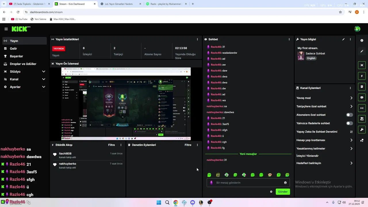The height and width of the screenshot is (207, 368).
Task: Open Chrome tab search dropdown arrow
Action: [x=3, y=4]
